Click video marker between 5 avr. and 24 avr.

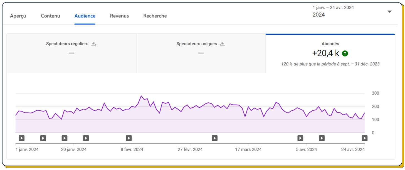322,138
